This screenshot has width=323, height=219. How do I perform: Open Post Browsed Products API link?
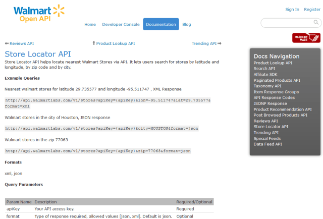(x=280, y=115)
